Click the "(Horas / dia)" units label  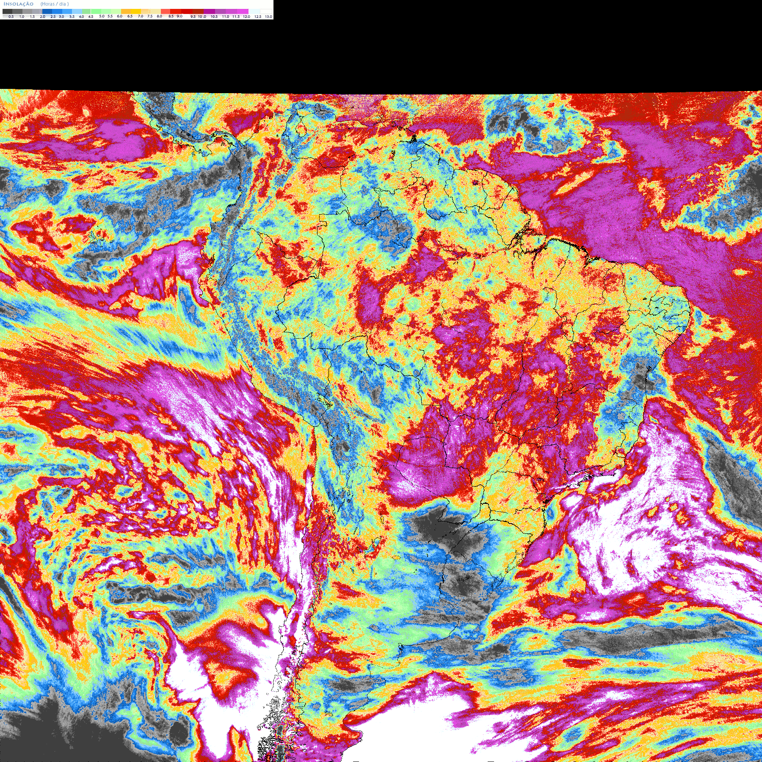tap(55, 4)
